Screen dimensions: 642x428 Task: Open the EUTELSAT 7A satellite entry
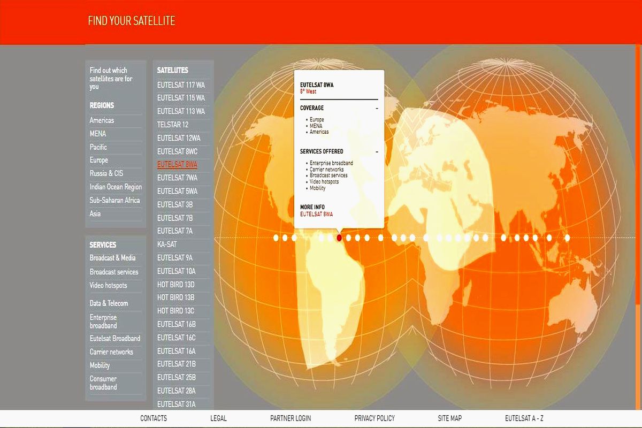click(175, 231)
